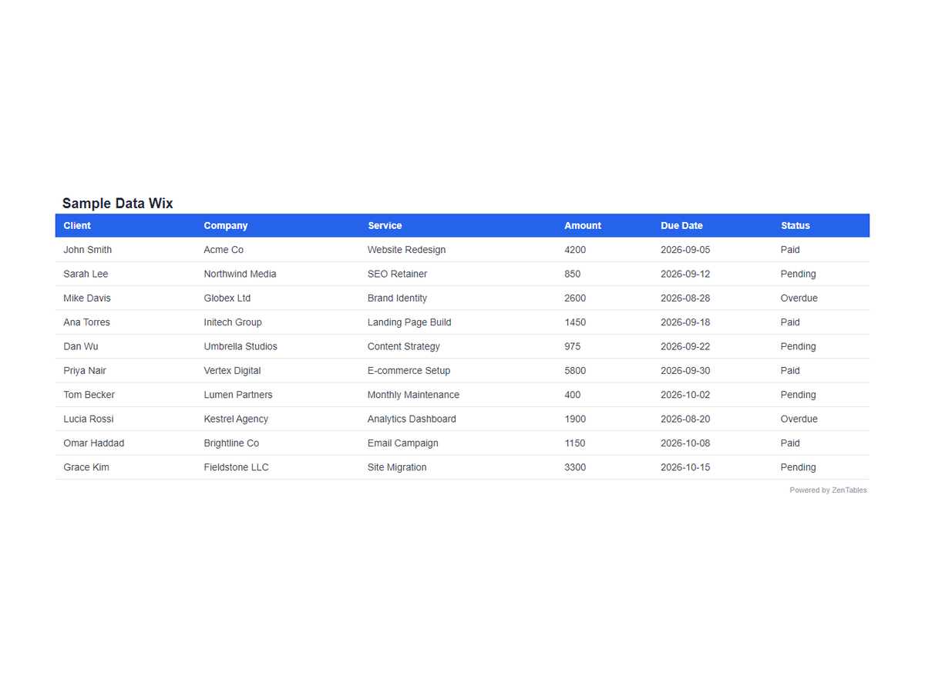Select the Analytics Dashboard service cell

pyautogui.click(x=412, y=419)
